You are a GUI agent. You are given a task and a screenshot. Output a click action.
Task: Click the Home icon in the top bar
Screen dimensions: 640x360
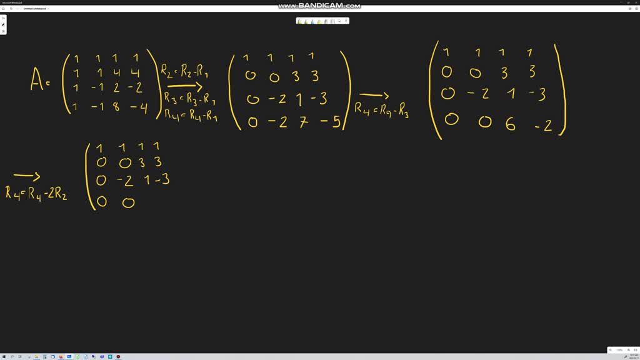3,8
